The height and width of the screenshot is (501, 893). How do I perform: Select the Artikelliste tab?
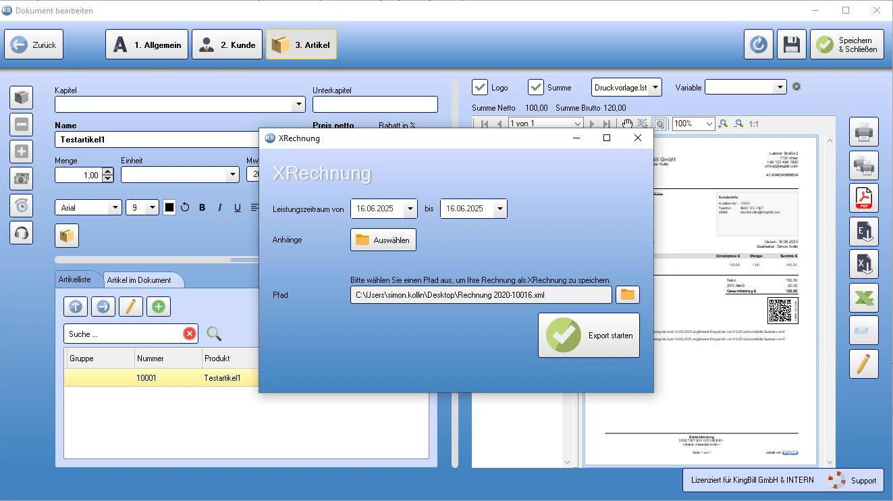tap(78, 280)
